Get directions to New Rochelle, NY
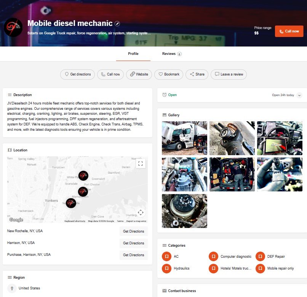This screenshot has width=307, height=297. 133,231
